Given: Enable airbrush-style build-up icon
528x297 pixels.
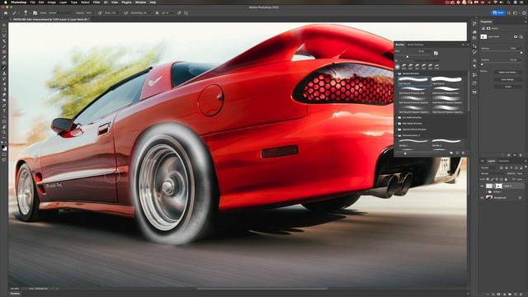Looking at the screenshot, I should pos(126,13).
